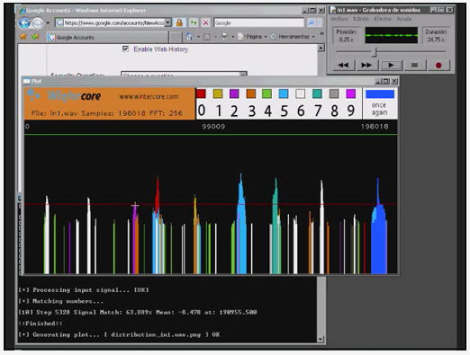Click the red stop loading X icon

pos(205,22)
